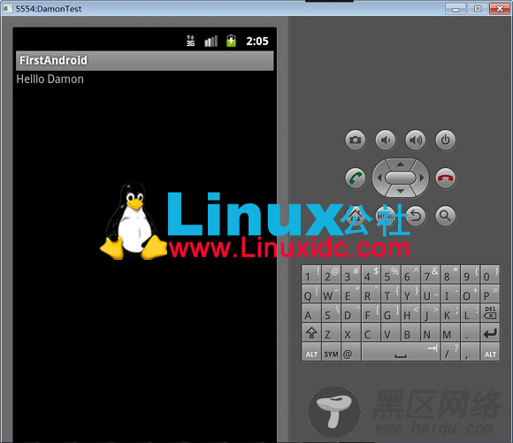Viewport: 513px width, 443px height.
Task: Lower volume with the volume down button
Action: coord(386,140)
